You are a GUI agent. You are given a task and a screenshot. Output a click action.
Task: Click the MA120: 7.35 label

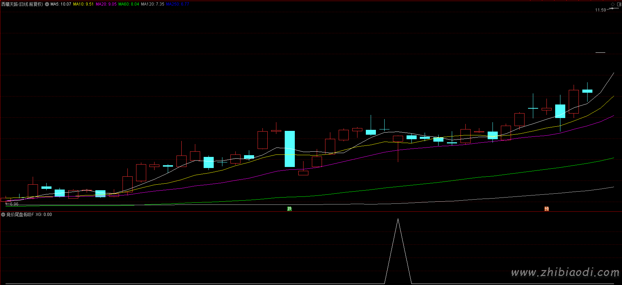point(152,4)
